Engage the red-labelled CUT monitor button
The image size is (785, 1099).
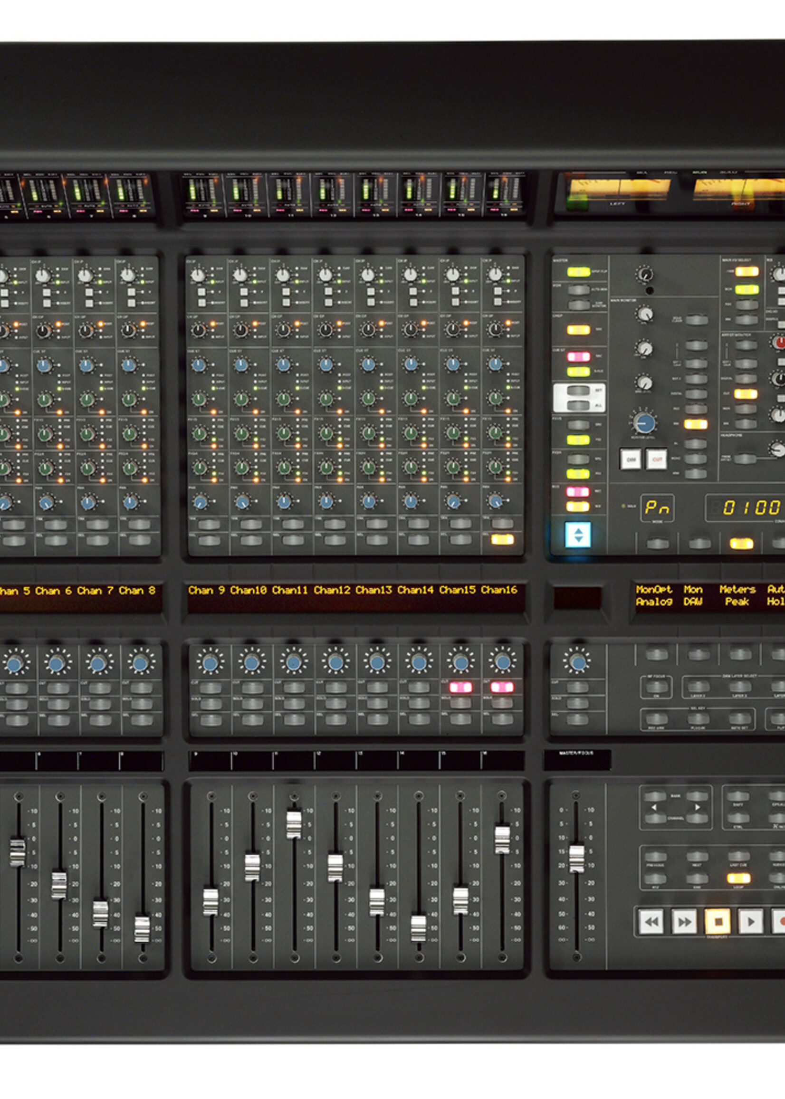point(657,459)
